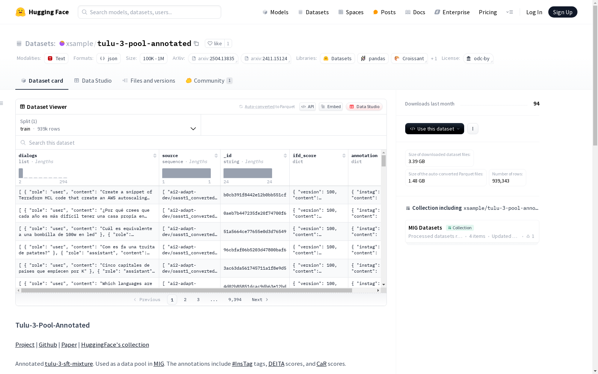Click the xsample owner name link
Image resolution: width=598 pixels, height=374 pixels.
(80, 43)
